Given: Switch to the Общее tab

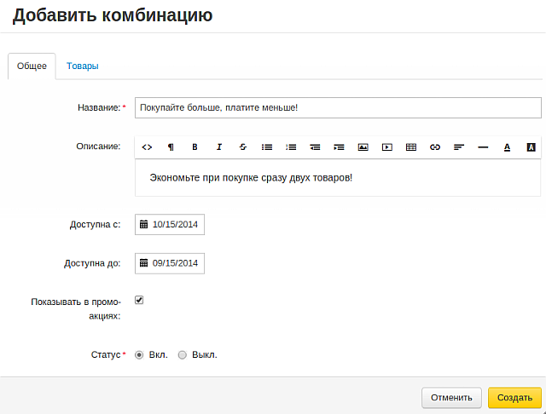Looking at the screenshot, I should [x=32, y=66].
